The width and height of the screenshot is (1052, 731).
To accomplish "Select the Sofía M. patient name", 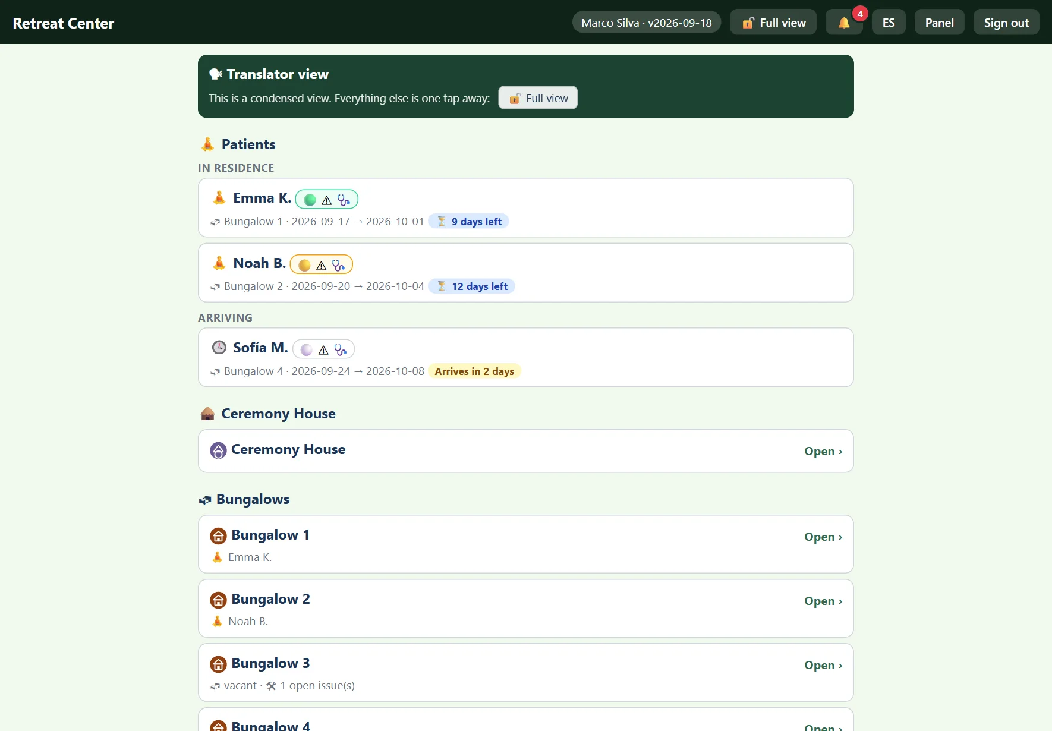I will pos(260,348).
